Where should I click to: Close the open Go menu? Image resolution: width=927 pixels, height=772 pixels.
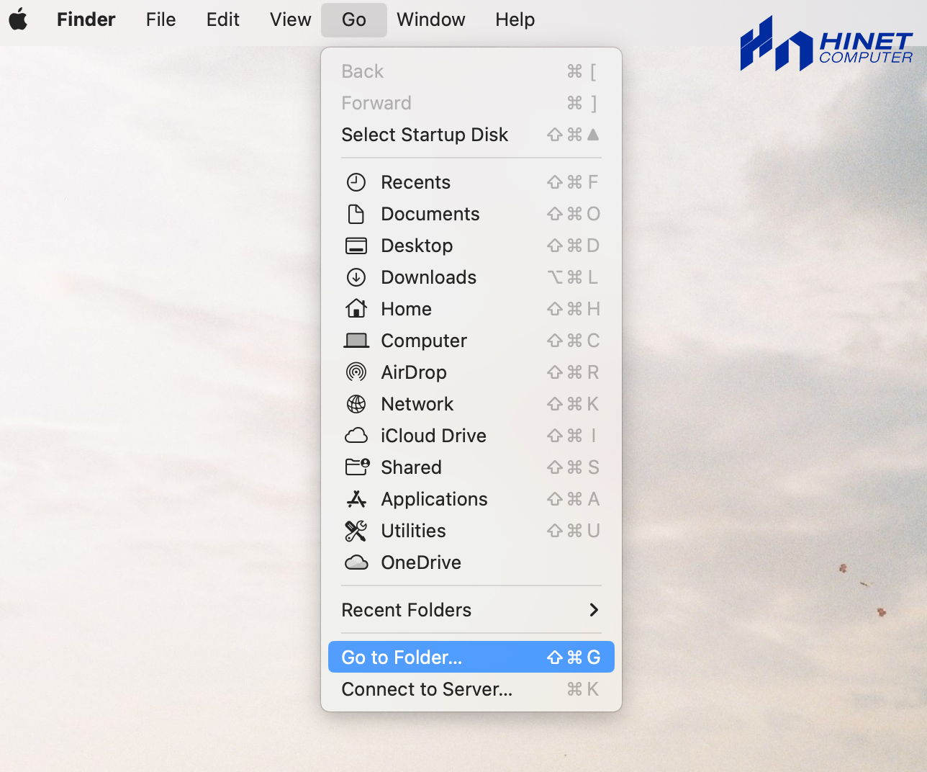tap(354, 19)
